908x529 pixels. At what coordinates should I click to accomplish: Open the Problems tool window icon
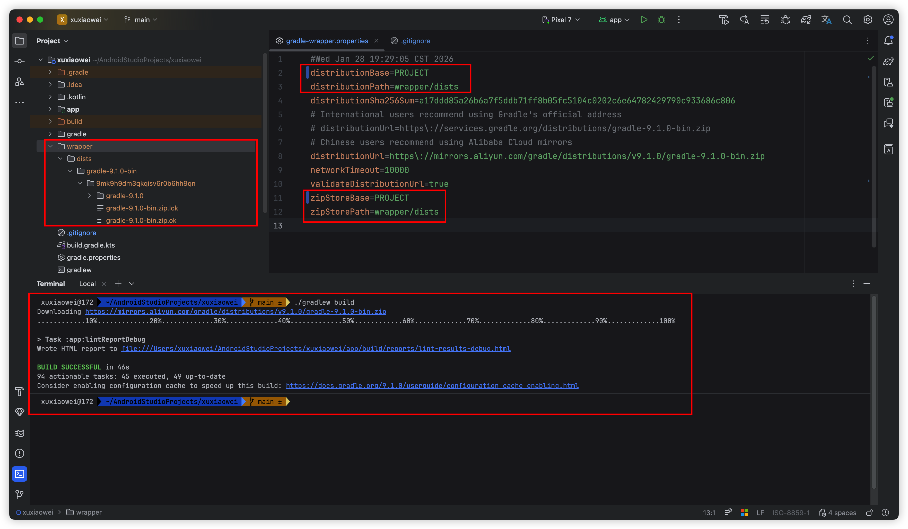tap(20, 453)
